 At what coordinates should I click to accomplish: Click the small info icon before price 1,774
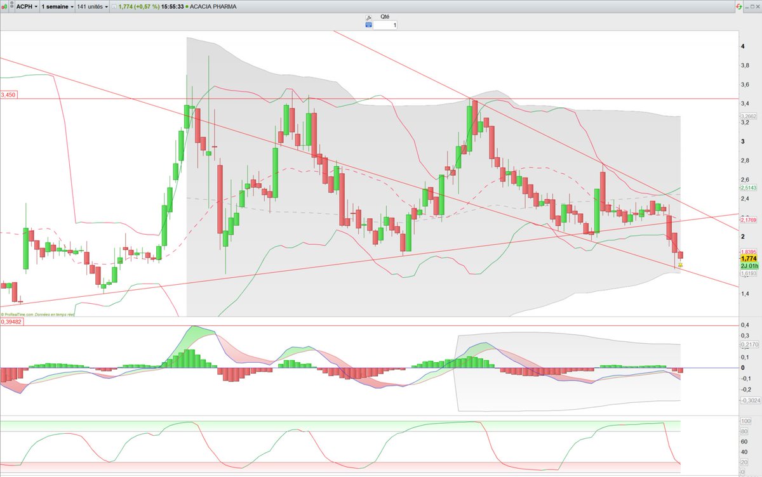tap(114, 6)
